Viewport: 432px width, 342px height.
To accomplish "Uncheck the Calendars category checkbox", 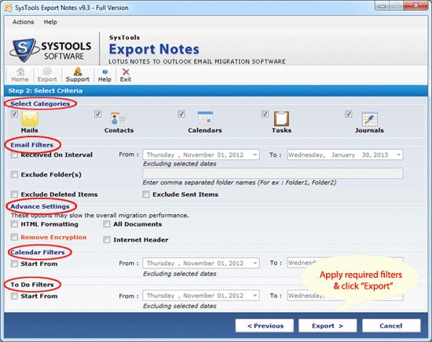I will tap(181, 114).
